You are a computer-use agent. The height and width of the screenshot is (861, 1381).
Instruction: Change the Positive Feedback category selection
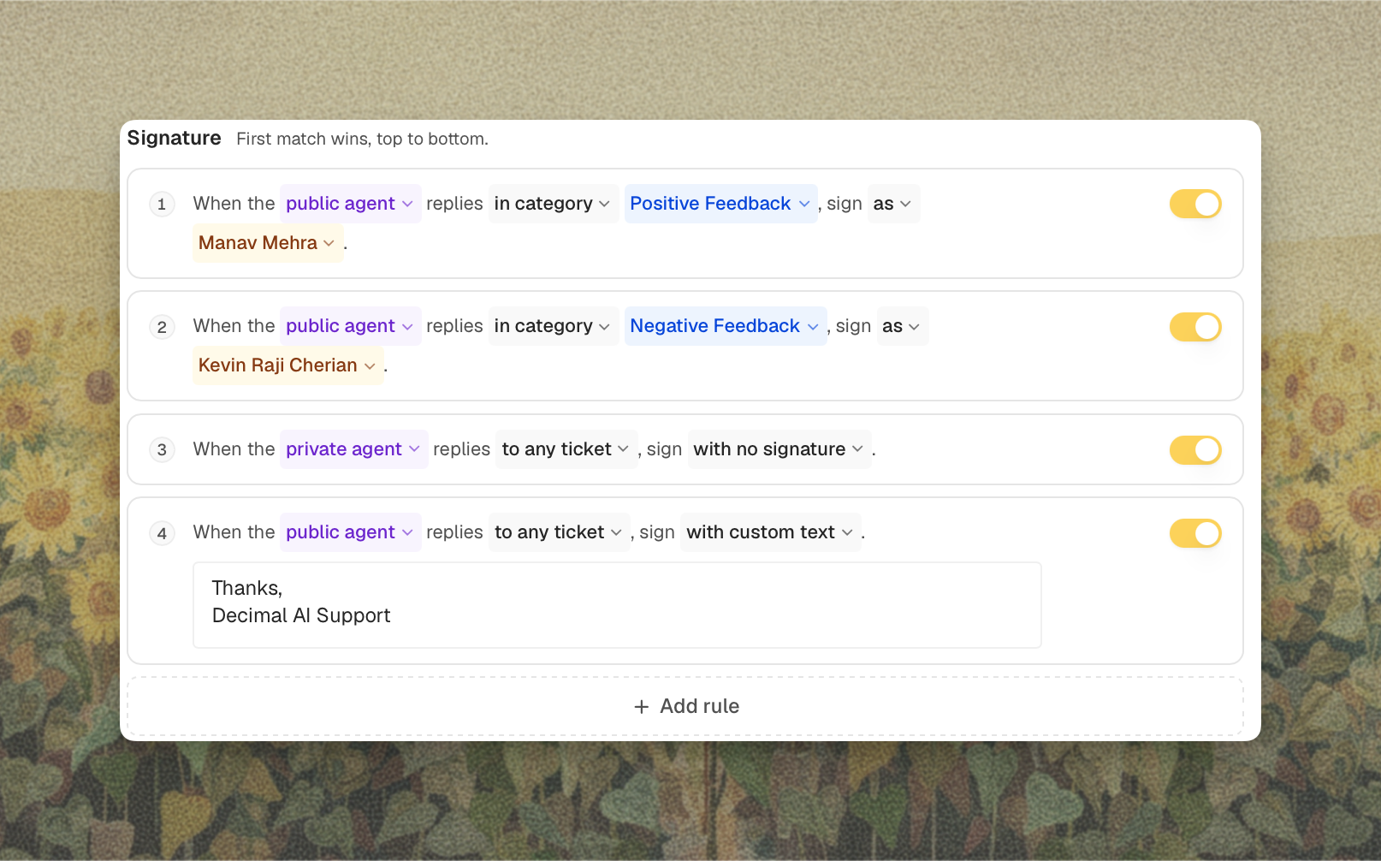pyautogui.click(x=720, y=204)
